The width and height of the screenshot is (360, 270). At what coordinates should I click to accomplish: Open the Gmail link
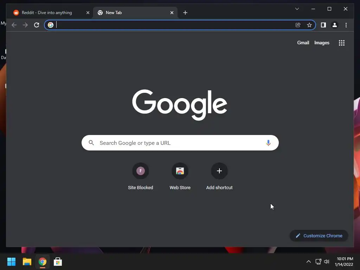tap(303, 43)
